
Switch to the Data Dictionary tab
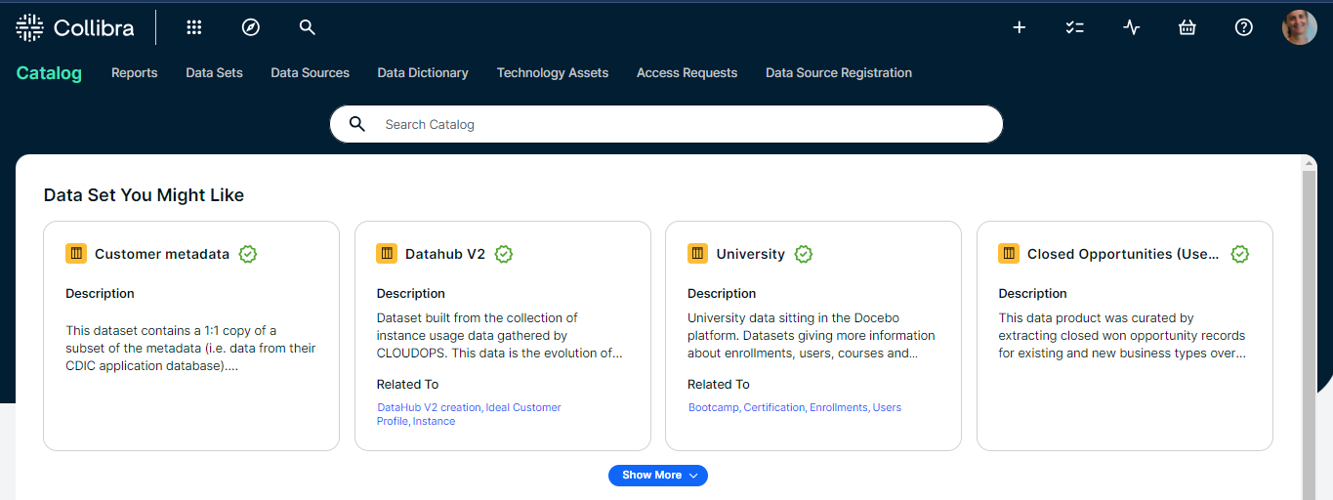click(x=423, y=72)
